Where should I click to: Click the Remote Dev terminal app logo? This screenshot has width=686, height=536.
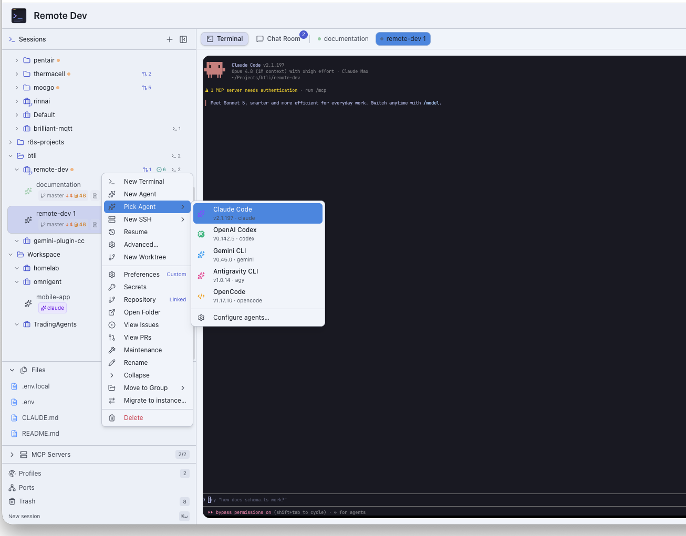(18, 16)
